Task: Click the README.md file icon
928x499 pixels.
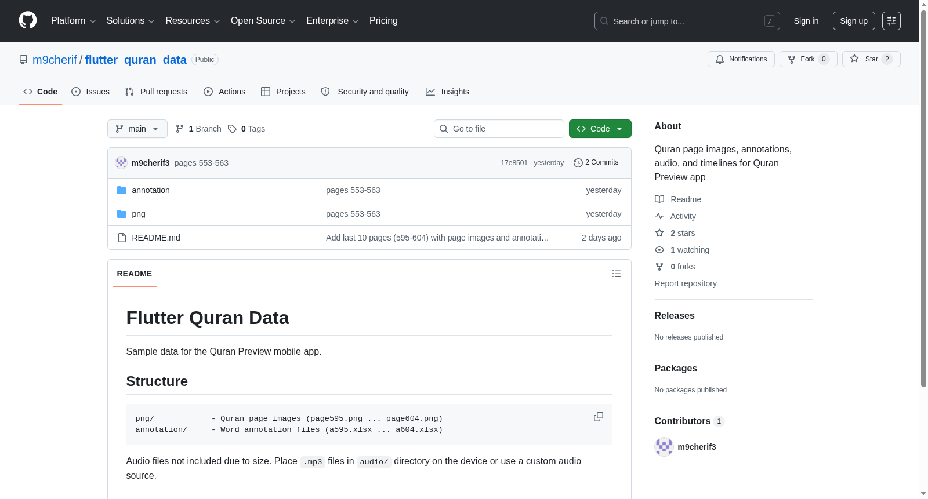Action: click(x=122, y=238)
